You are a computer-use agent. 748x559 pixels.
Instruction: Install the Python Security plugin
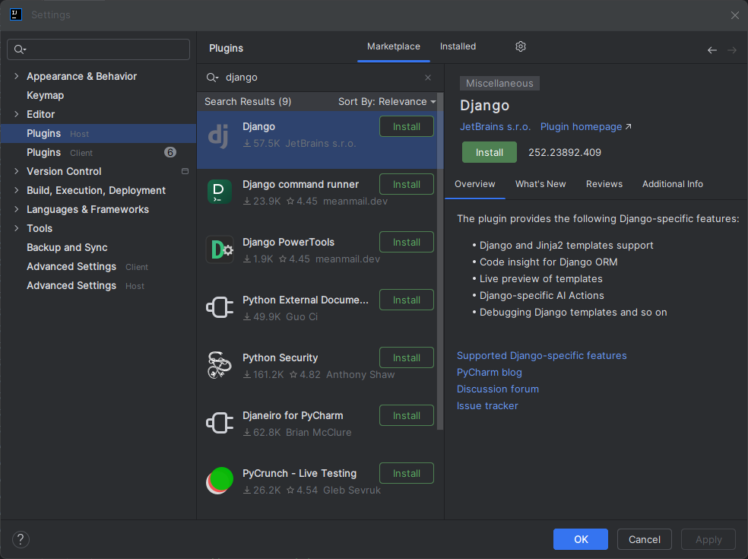click(407, 357)
